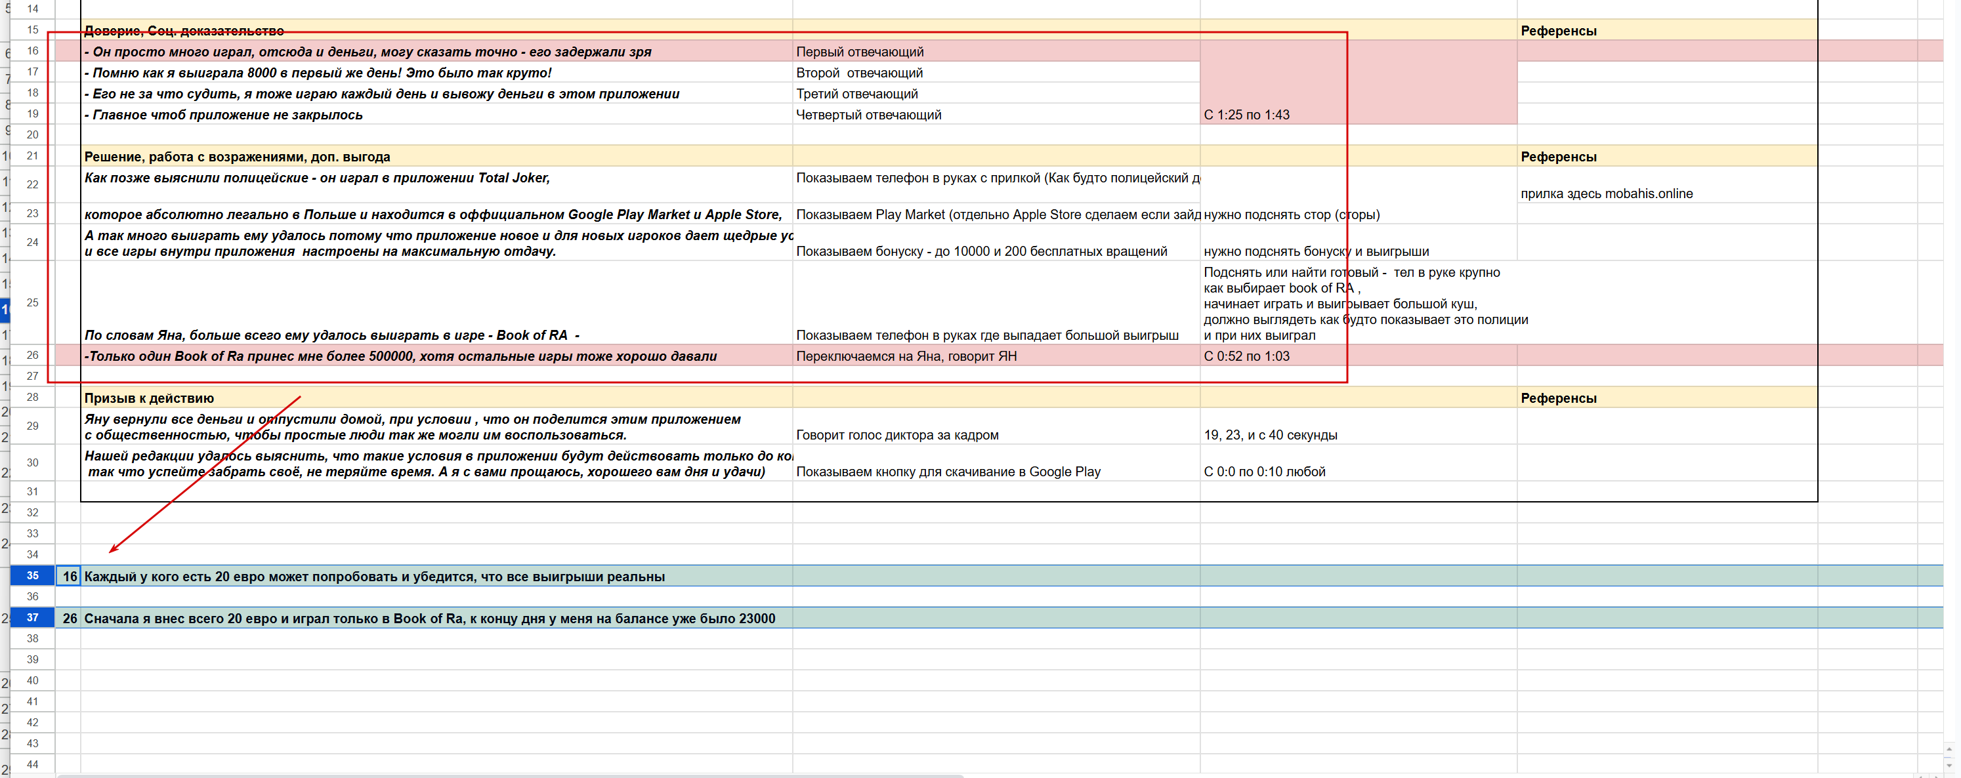The width and height of the screenshot is (1961, 778).
Task: Click cell 'Каждый у кого есть 20 евро'
Action: 436,576
